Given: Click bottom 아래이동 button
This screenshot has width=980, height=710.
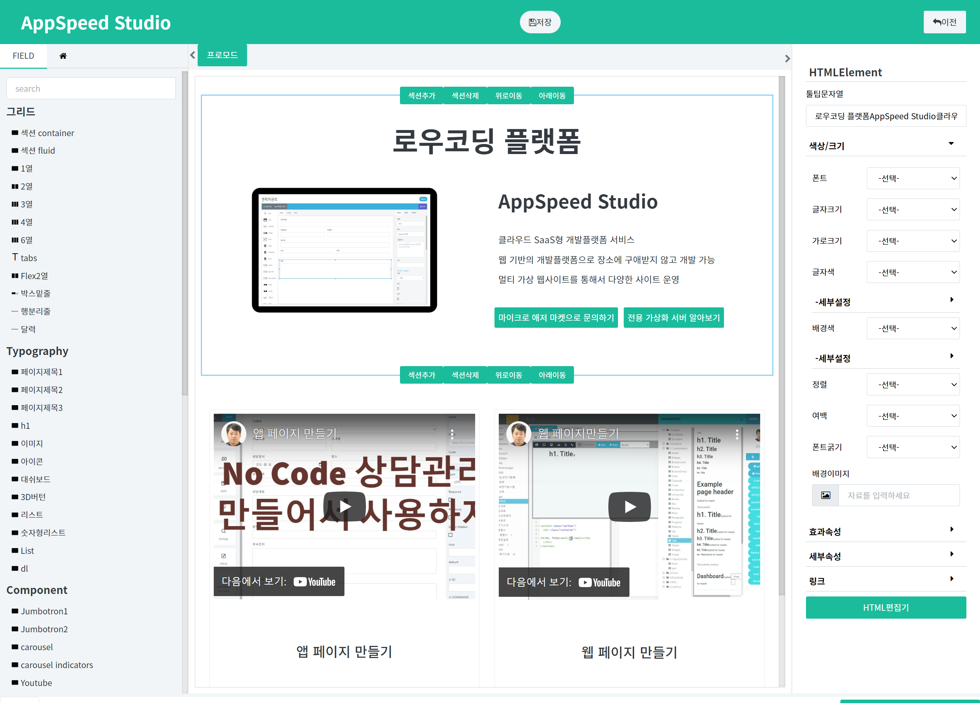Looking at the screenshot, I should (552, 375).
